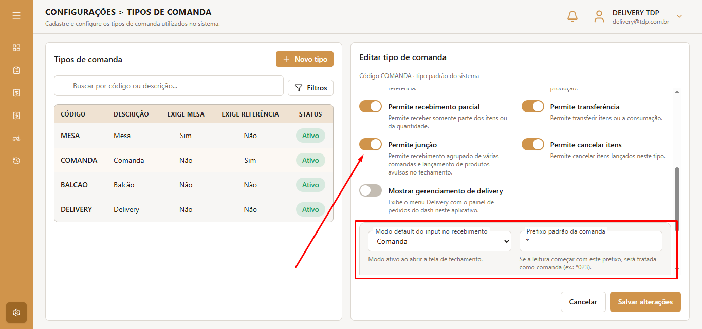Click CONFIGURAÇÕES in the breadcrumb
The height and width of the screenshot is (329, 702).
(80, 12)
